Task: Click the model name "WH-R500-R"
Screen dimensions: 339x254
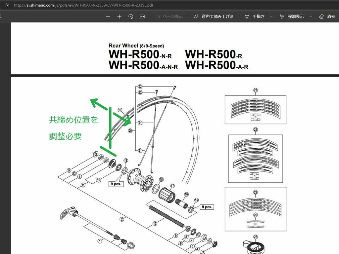Action: (214, 54)
